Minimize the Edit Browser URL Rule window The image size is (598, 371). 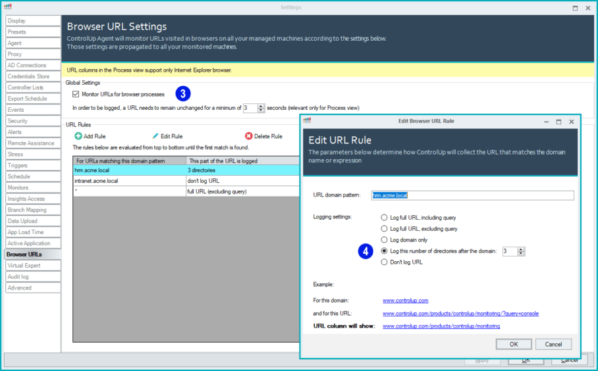(546, 122)
